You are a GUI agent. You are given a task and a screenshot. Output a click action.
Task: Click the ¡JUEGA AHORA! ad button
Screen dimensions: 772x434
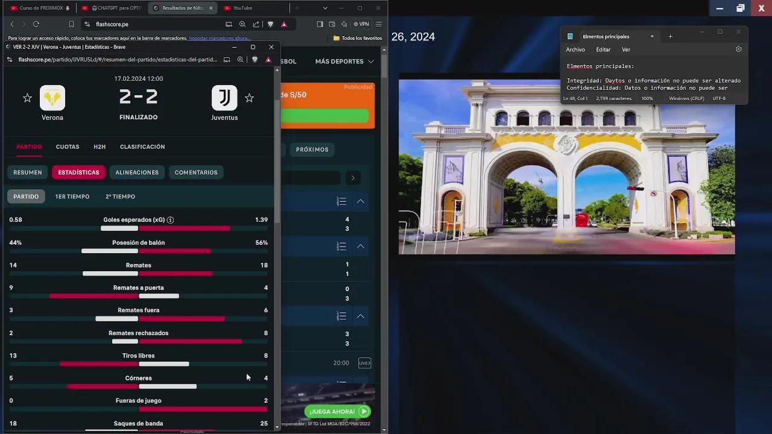[x=338, y=412]
